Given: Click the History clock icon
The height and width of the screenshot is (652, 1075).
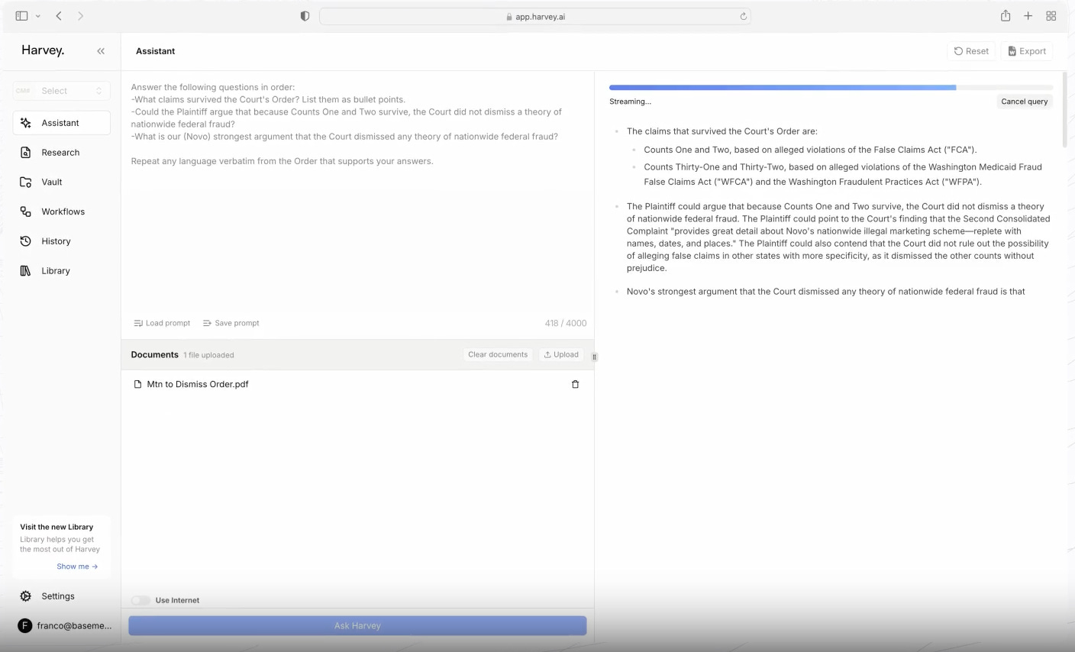Looking at the screenshot, I should tap(25, 241).
